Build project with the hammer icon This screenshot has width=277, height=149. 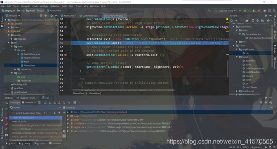209,11
